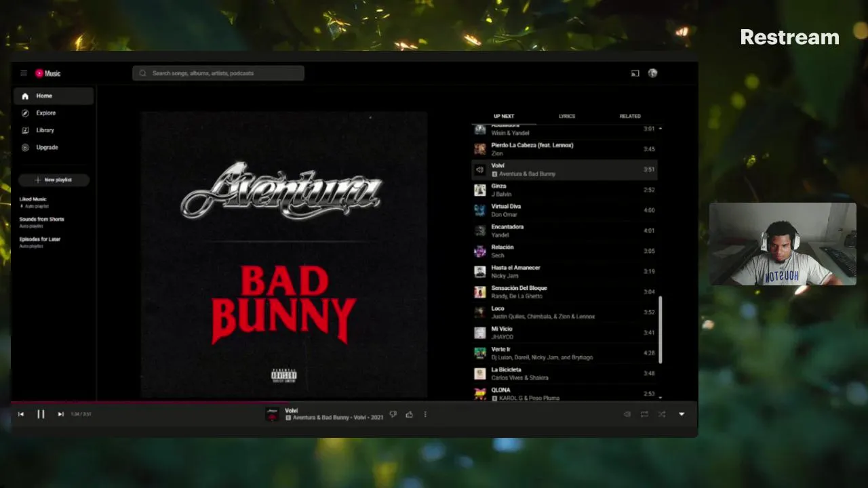The height and width of the screenshot is (488, 868).
Task: Select Relación by Sech
Action: pos(564,251)
